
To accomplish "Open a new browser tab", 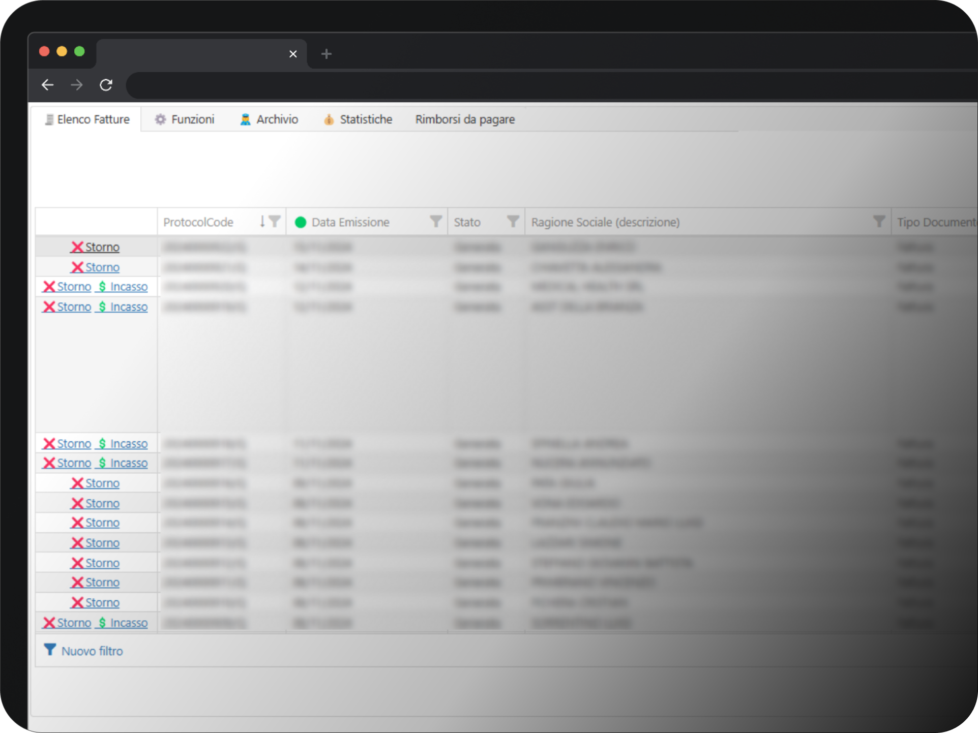I will click(327, 54).
